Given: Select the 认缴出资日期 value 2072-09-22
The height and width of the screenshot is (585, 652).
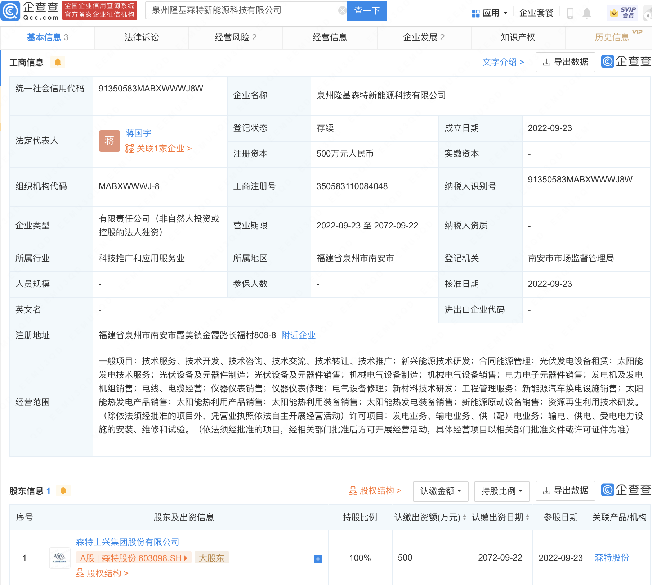Looking at the screenshot, I should coord(500,558).
